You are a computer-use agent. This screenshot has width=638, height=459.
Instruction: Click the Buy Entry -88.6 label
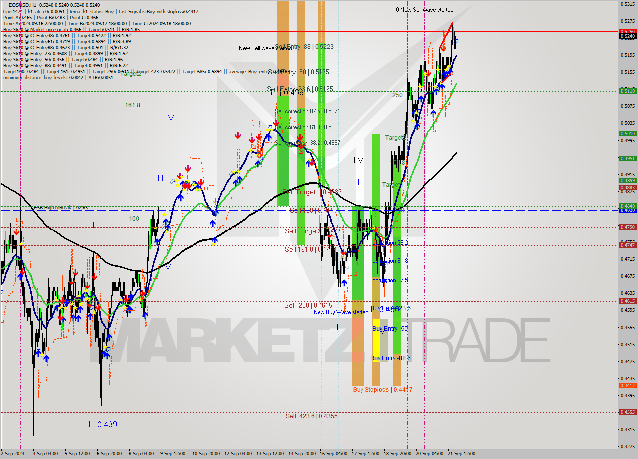coord(390,358)
